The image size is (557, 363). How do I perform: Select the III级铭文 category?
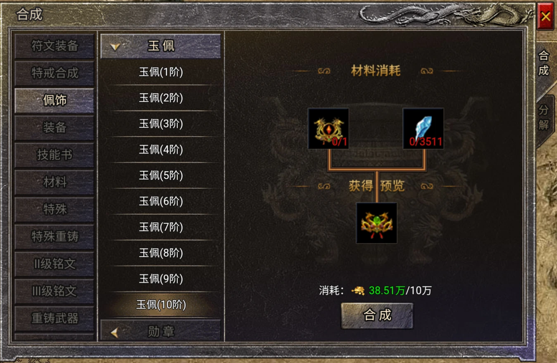(55, 291)
